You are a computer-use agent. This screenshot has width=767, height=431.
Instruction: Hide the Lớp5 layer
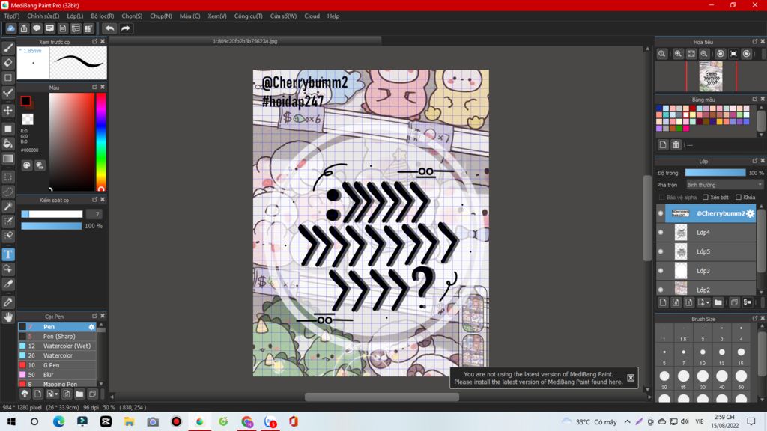coord(661,251)
